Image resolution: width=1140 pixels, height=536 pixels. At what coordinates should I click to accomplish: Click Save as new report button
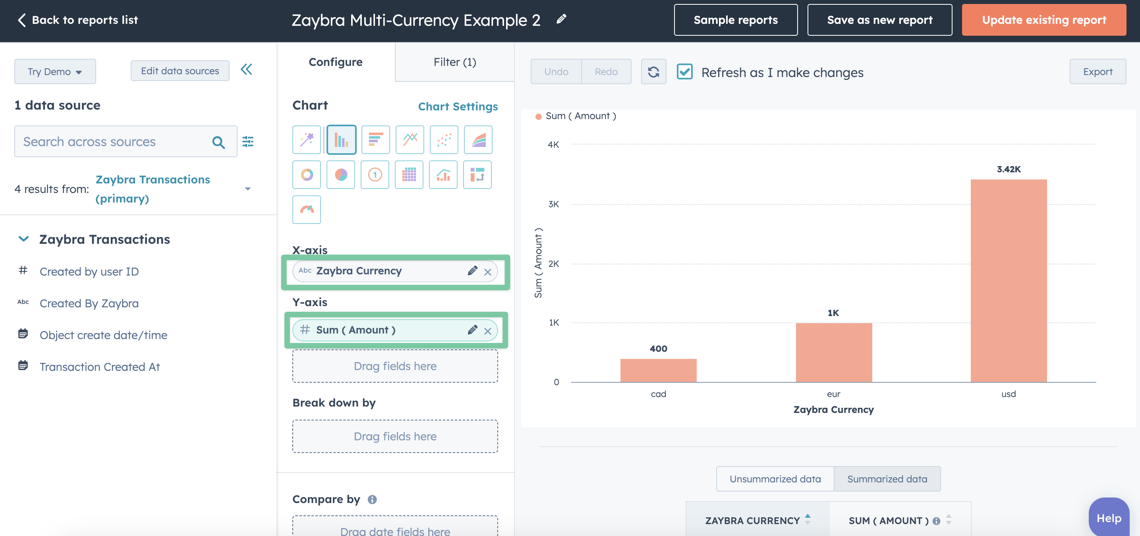[879, 20]
